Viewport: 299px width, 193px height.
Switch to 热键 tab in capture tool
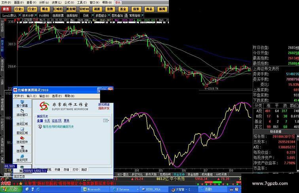click(57, 170)
